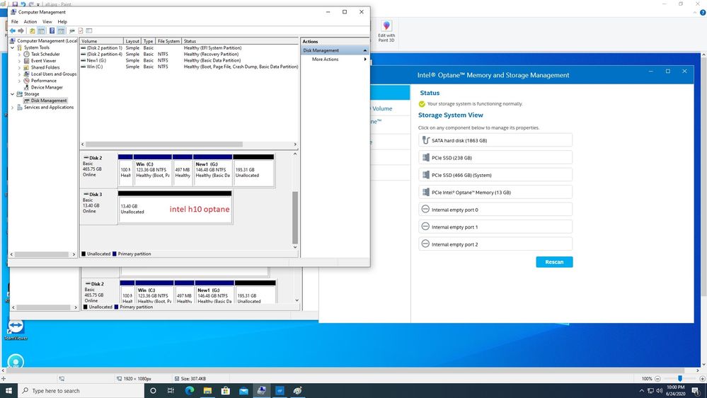Click the Up one level folder icon

32,30
